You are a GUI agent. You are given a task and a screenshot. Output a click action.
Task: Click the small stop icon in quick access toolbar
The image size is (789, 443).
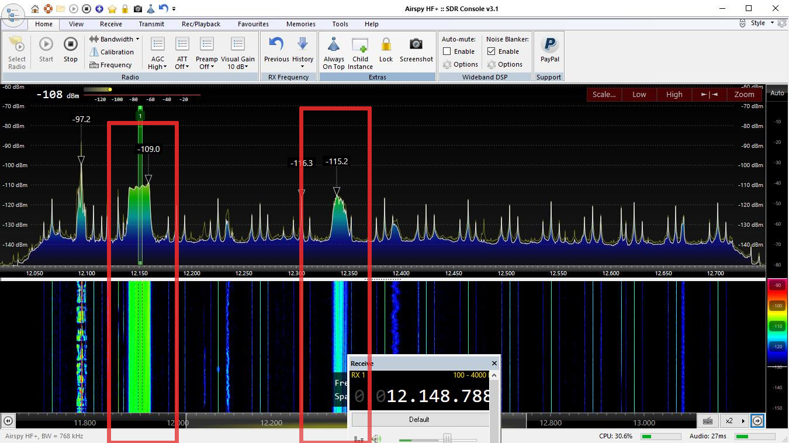pos(86,9)
